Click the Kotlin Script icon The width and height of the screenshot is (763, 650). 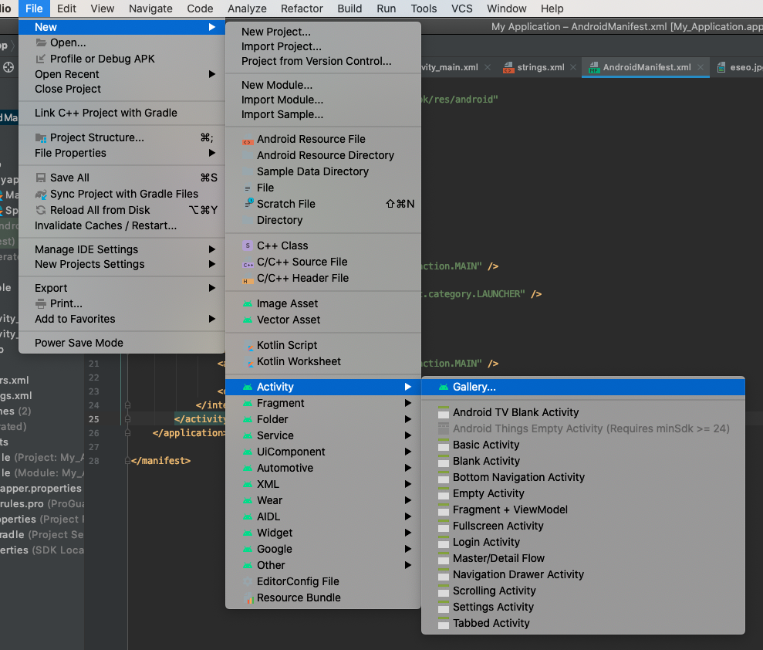(248, 345)
